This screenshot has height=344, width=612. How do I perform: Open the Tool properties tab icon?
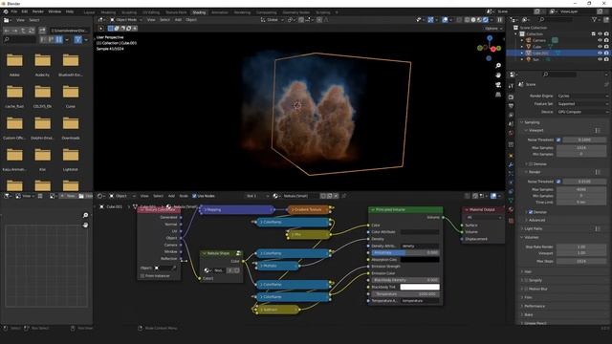point(511,86)
